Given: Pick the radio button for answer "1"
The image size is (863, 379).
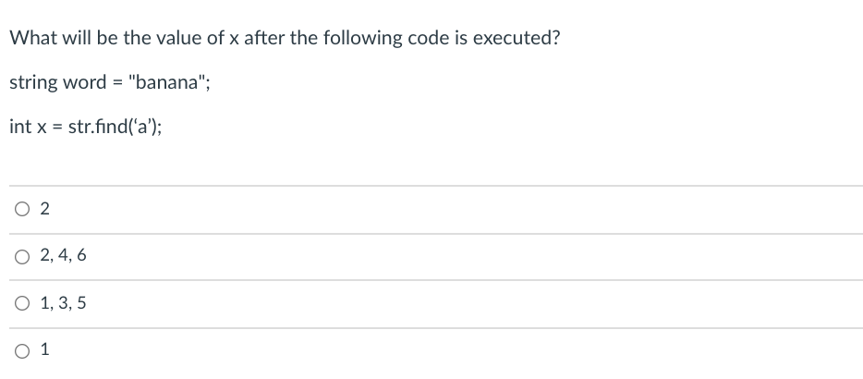Looking at the screenshot, I should tap(22, 351).
